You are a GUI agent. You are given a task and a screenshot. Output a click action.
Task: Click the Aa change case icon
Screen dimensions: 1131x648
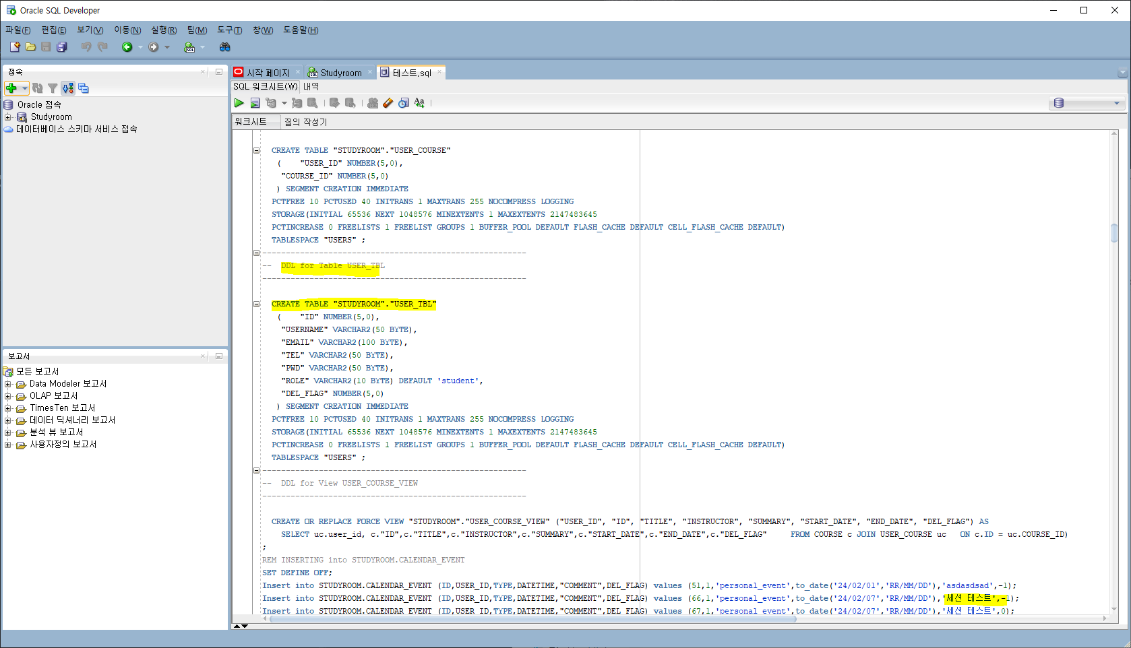tap(419, 103)
